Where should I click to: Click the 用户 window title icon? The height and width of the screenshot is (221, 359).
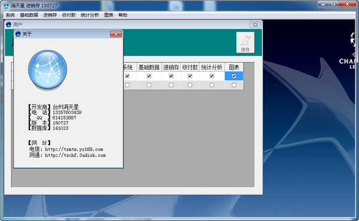click(x=9, y=24)
